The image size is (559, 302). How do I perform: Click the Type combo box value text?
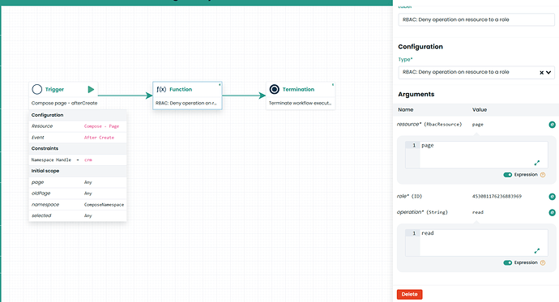click(455, 72)
